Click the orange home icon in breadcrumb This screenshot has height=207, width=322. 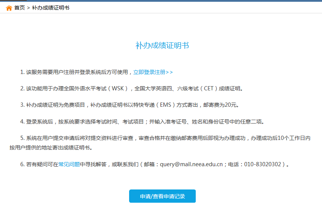[9, 8]
